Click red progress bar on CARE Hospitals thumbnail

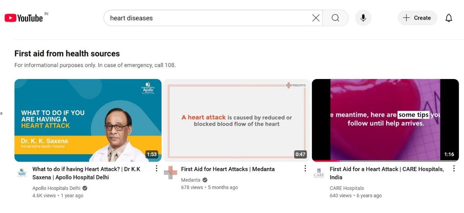click(x=326, y=160)
